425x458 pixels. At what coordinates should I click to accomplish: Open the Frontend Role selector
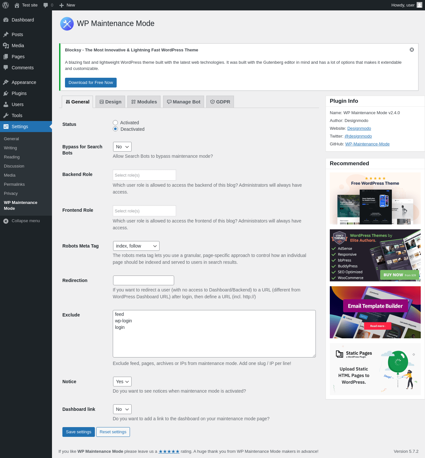144,211
